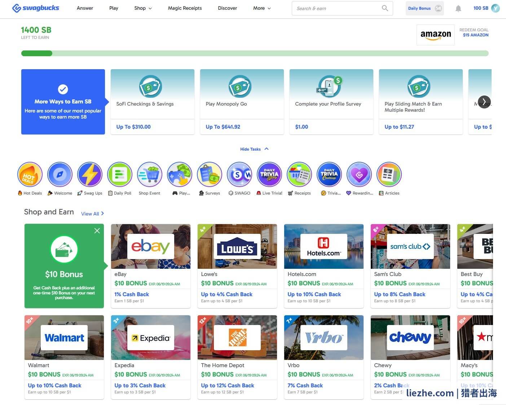Screen dimensions: 506x405
Task: Open the Play menu item
Action: coord(114,8)
